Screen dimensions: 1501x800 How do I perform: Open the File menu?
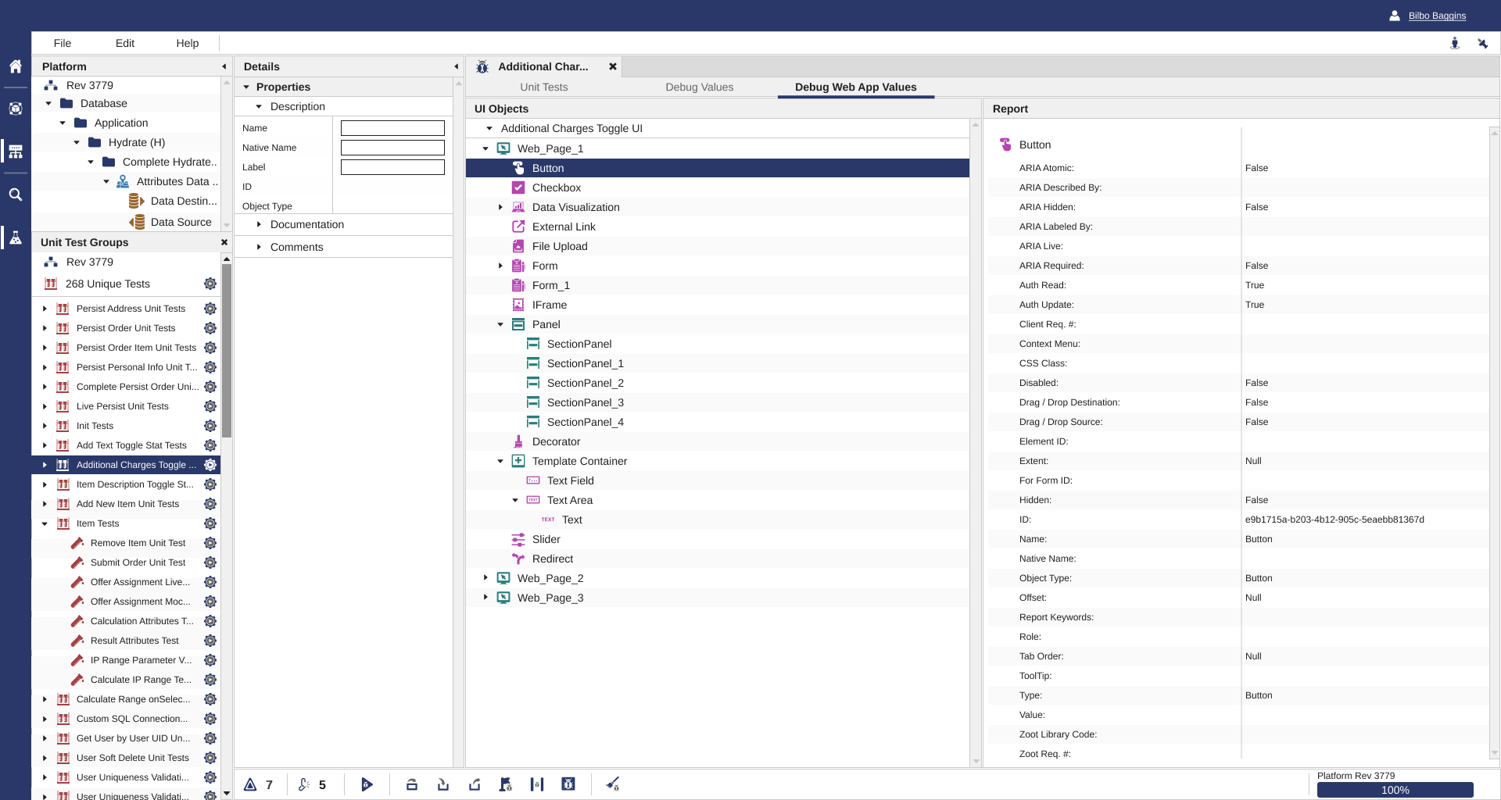click(x=63, y=43)
